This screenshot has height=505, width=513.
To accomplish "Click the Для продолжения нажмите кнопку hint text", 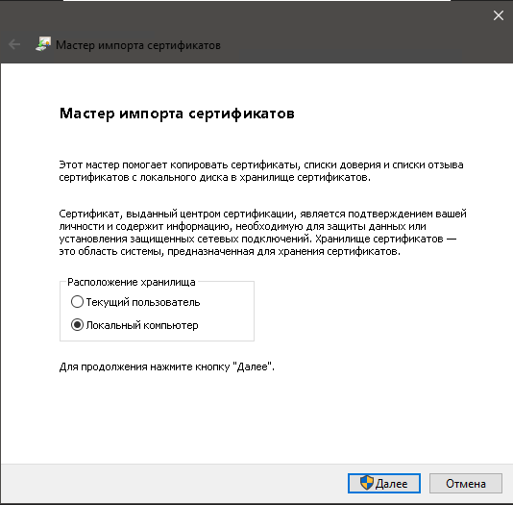I will (167, 366).
